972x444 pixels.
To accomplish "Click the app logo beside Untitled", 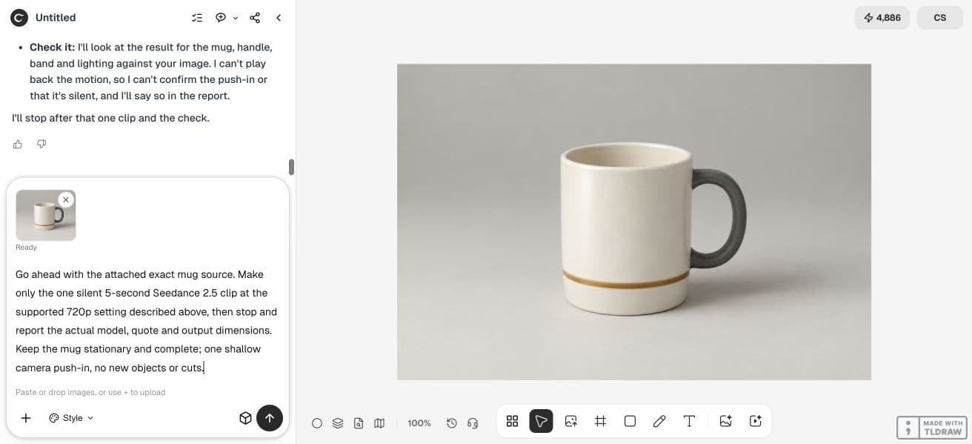I will click(19, 18).
